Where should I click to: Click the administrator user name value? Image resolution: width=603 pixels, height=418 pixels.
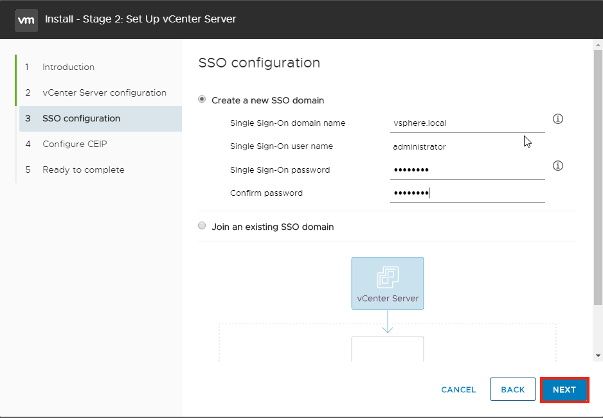tap(419, 147)
